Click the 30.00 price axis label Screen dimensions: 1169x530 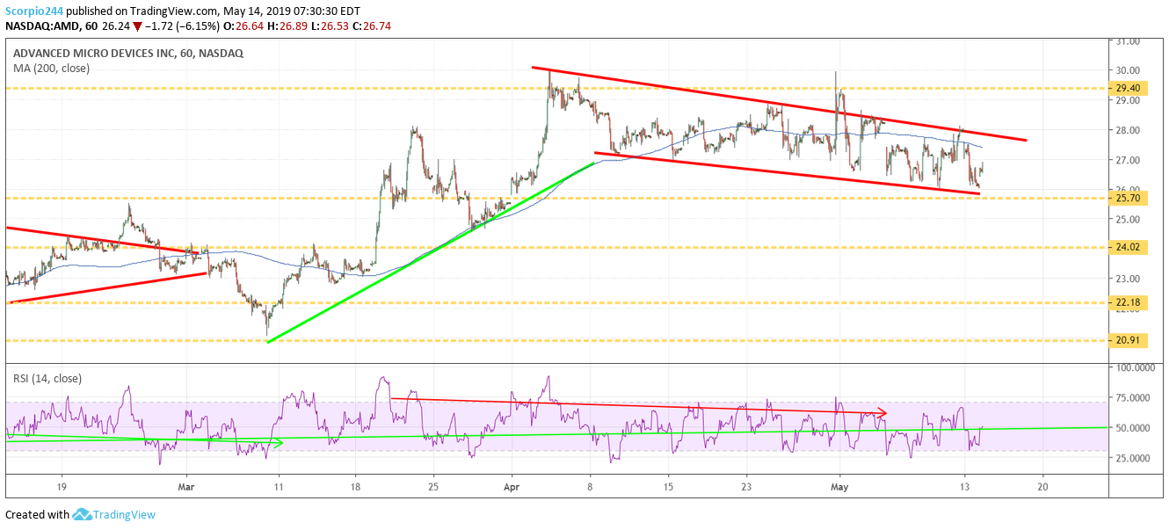1128,70
